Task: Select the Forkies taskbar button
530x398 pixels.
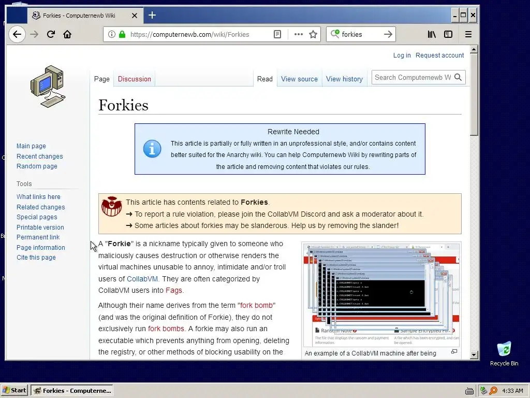Action: [72, 391]
